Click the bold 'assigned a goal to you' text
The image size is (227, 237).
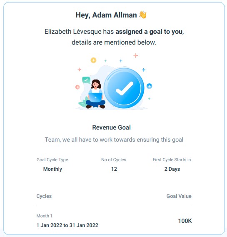pos(149,32)
